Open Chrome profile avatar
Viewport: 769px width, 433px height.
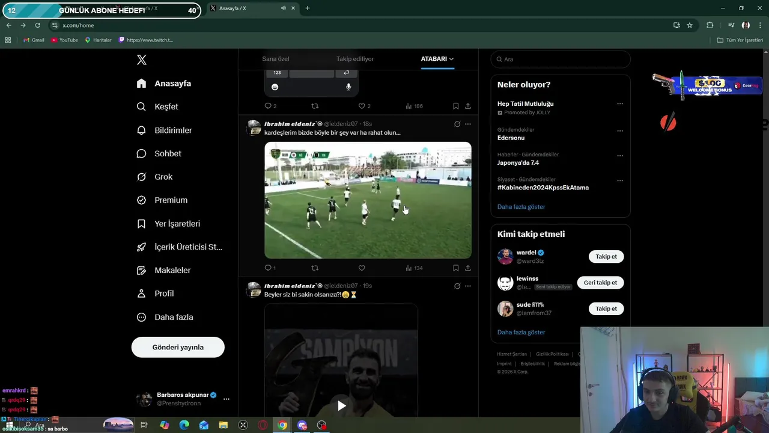pyautogui.click(x=746, y=25)
